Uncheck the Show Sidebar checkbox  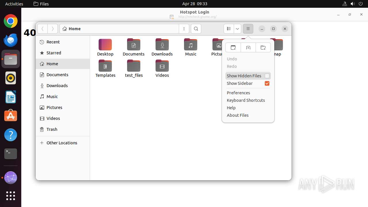(267, 83)
